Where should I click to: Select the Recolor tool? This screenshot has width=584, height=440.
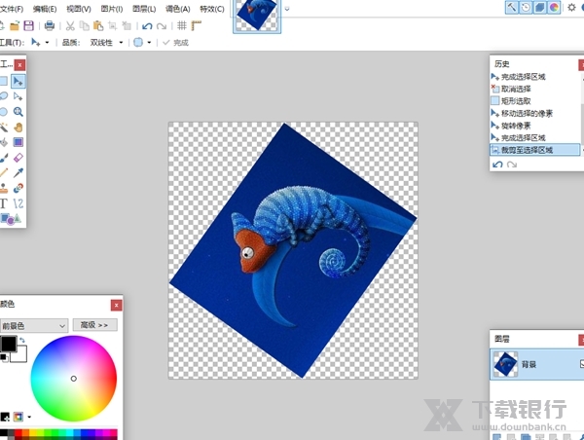18,188
